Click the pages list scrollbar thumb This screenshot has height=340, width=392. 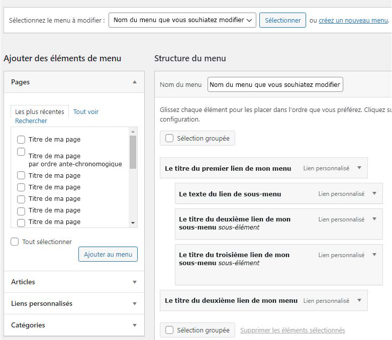(x=133, y=152)
